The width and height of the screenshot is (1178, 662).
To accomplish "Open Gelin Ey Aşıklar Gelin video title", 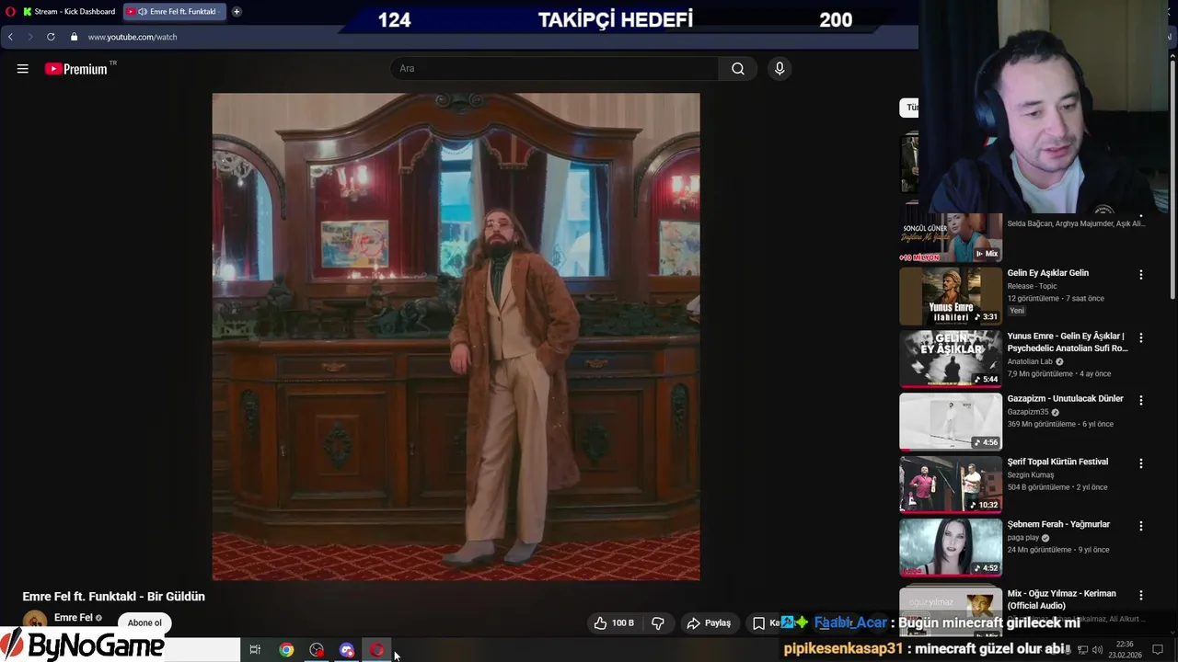I will pyautogui.click(x=1047, y=273).
